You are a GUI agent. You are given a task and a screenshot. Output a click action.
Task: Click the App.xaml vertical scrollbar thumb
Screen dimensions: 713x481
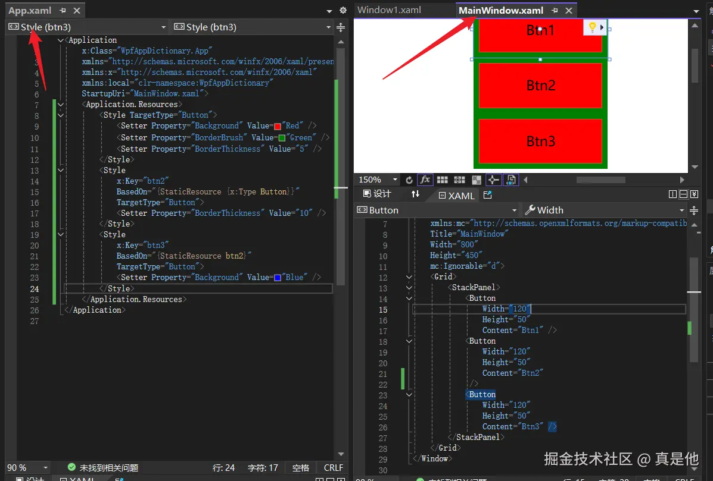(341, 166)
